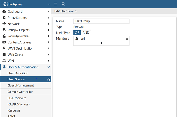Open RADIUS Servers link

tap(19, 104)
